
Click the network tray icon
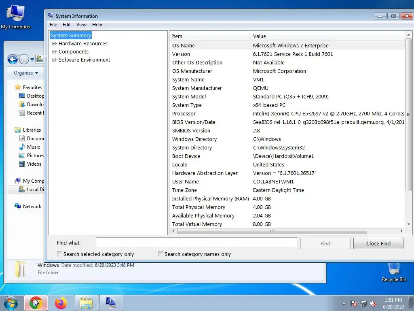[x=363, y=304]
